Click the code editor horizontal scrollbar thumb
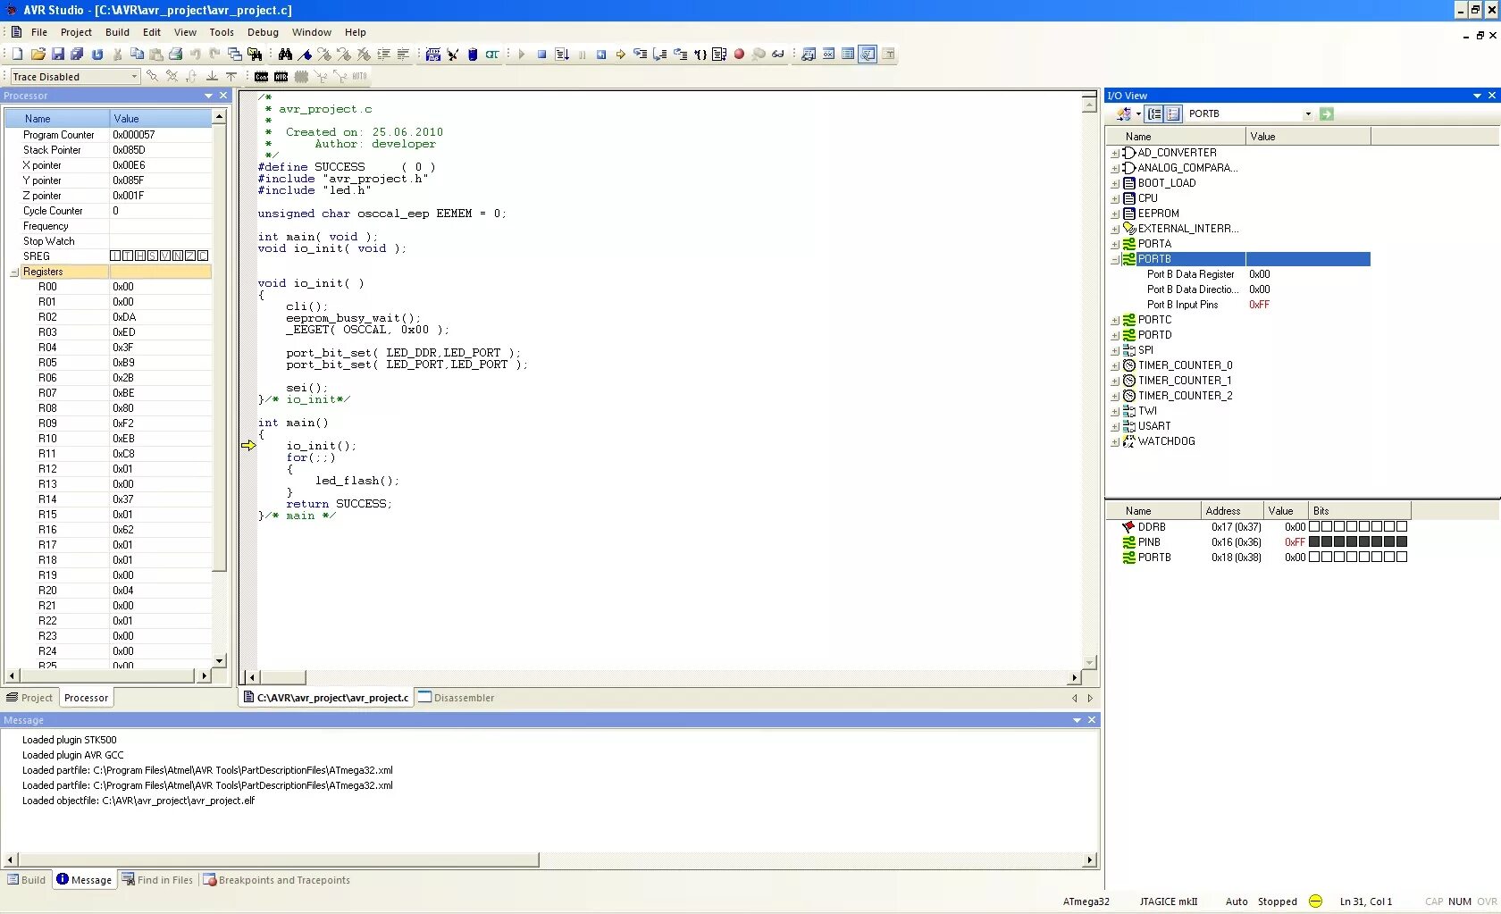This screenshot has width=1501, height=914. pyautogui.click(x=283, y=678)
